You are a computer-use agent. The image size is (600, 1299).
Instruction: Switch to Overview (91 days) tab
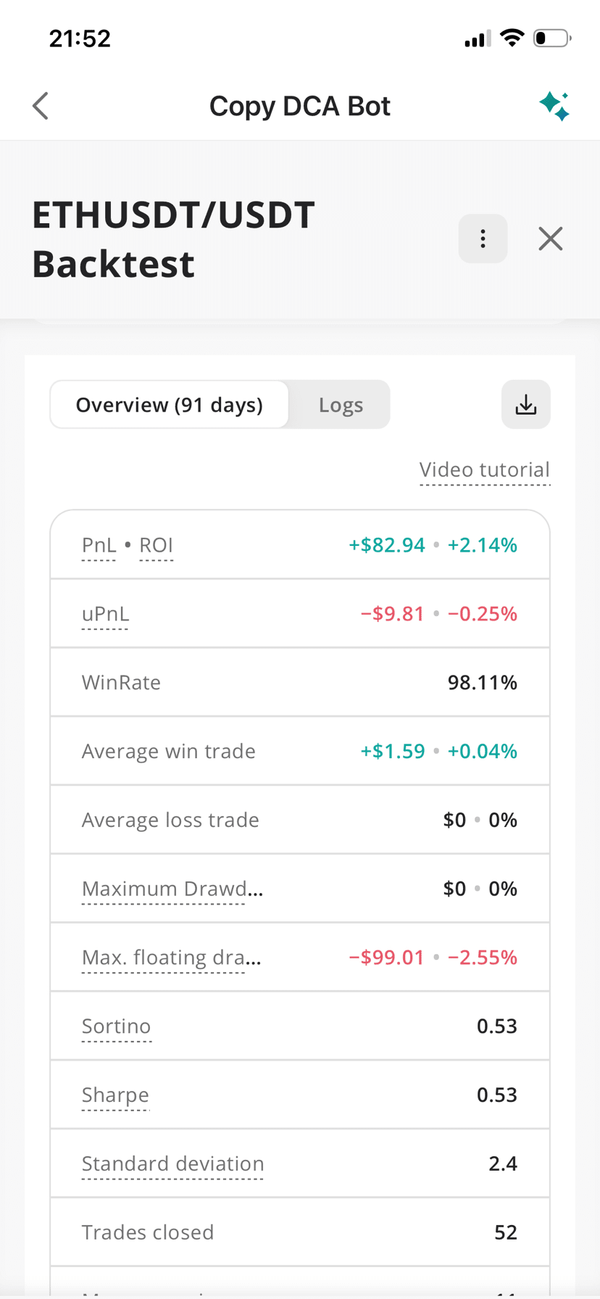coord(170,404)
